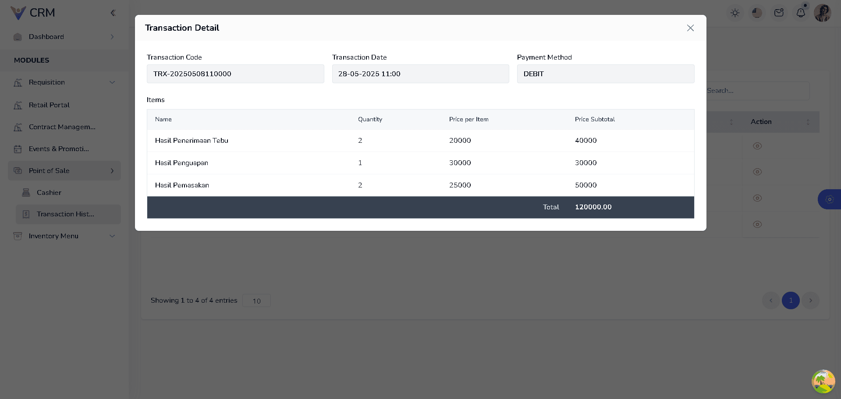This screenshot has width=841, height=399.
Task: Open the Retail Portal module
Action: coord(49,105)
